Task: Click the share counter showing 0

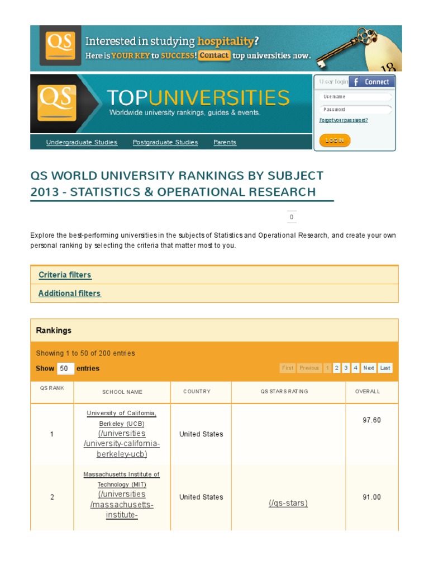Action: tap(292, 217)
